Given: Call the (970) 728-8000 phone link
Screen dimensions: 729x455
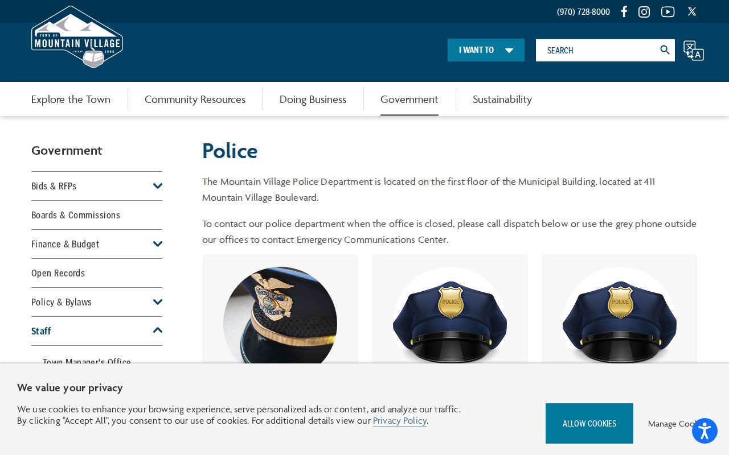Looking at the screenshot, I should tap(583, 12).
